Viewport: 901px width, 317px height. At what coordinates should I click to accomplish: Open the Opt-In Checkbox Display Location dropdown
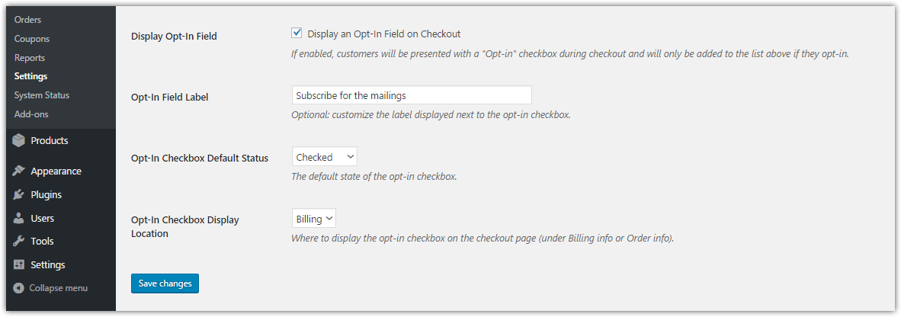313,219
